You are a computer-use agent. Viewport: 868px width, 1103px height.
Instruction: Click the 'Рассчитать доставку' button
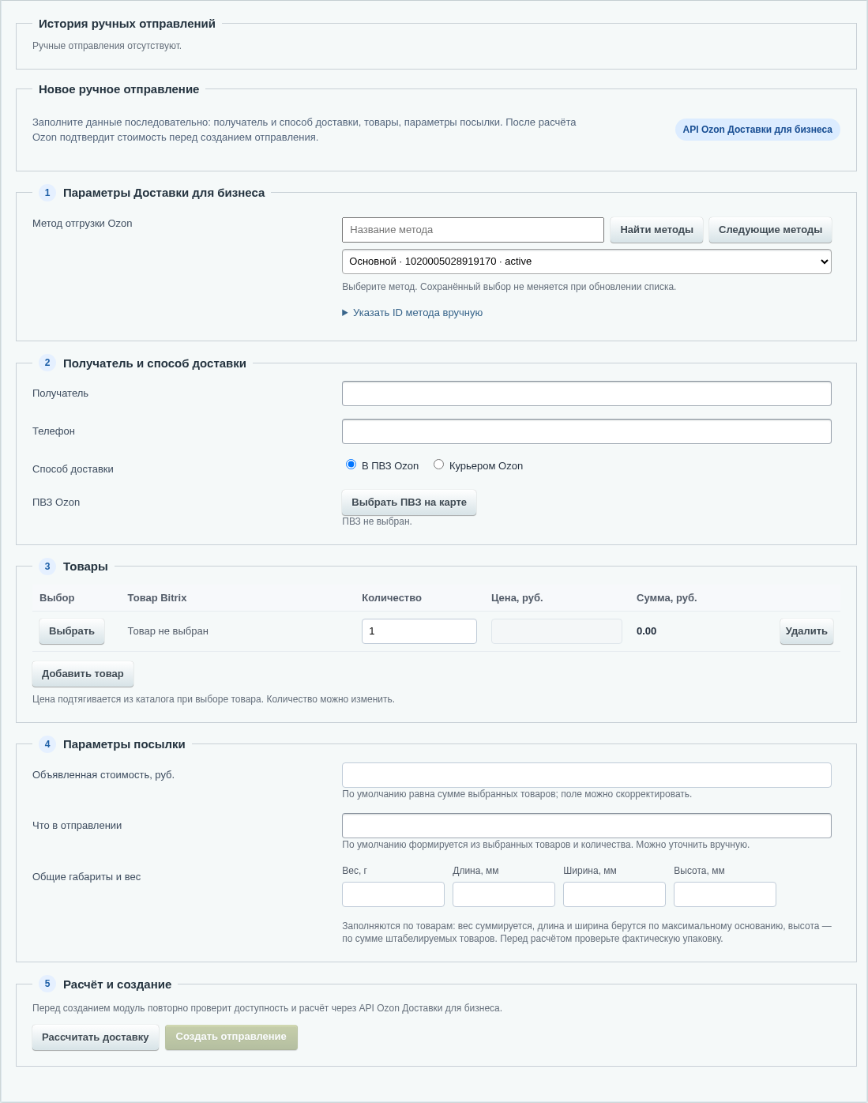[96, 1037]
